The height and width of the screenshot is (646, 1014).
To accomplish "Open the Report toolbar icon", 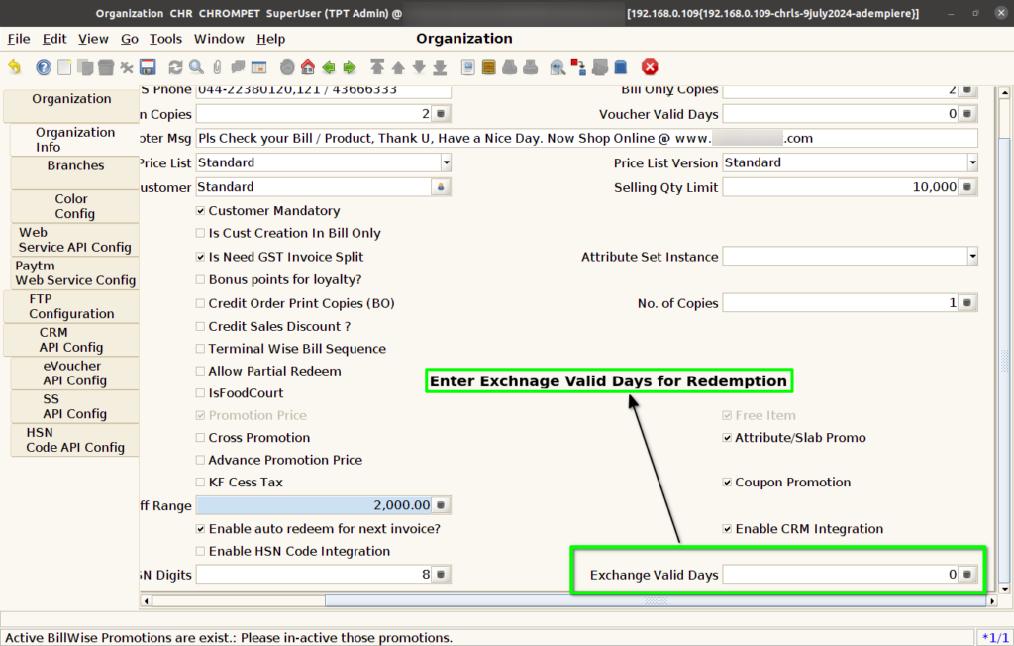I will pyautogui.click(x=468, y=66).
